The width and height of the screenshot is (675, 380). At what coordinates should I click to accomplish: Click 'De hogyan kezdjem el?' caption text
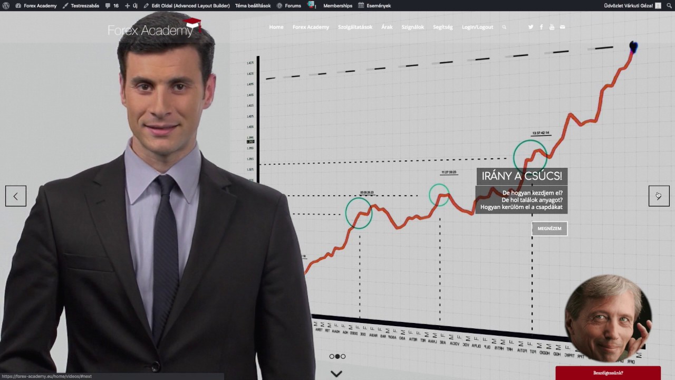pyautogui.click(x=533, y=193)
